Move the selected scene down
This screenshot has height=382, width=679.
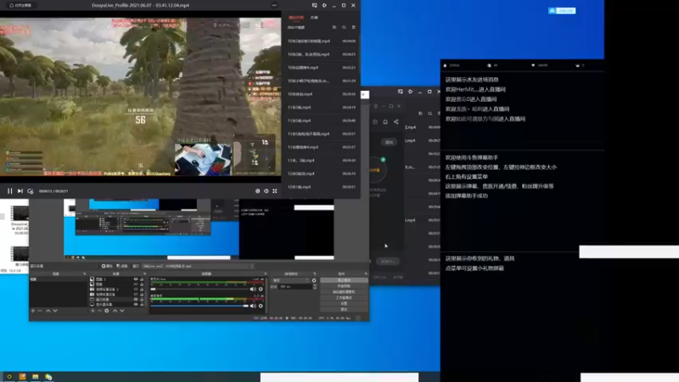point(55,311)
